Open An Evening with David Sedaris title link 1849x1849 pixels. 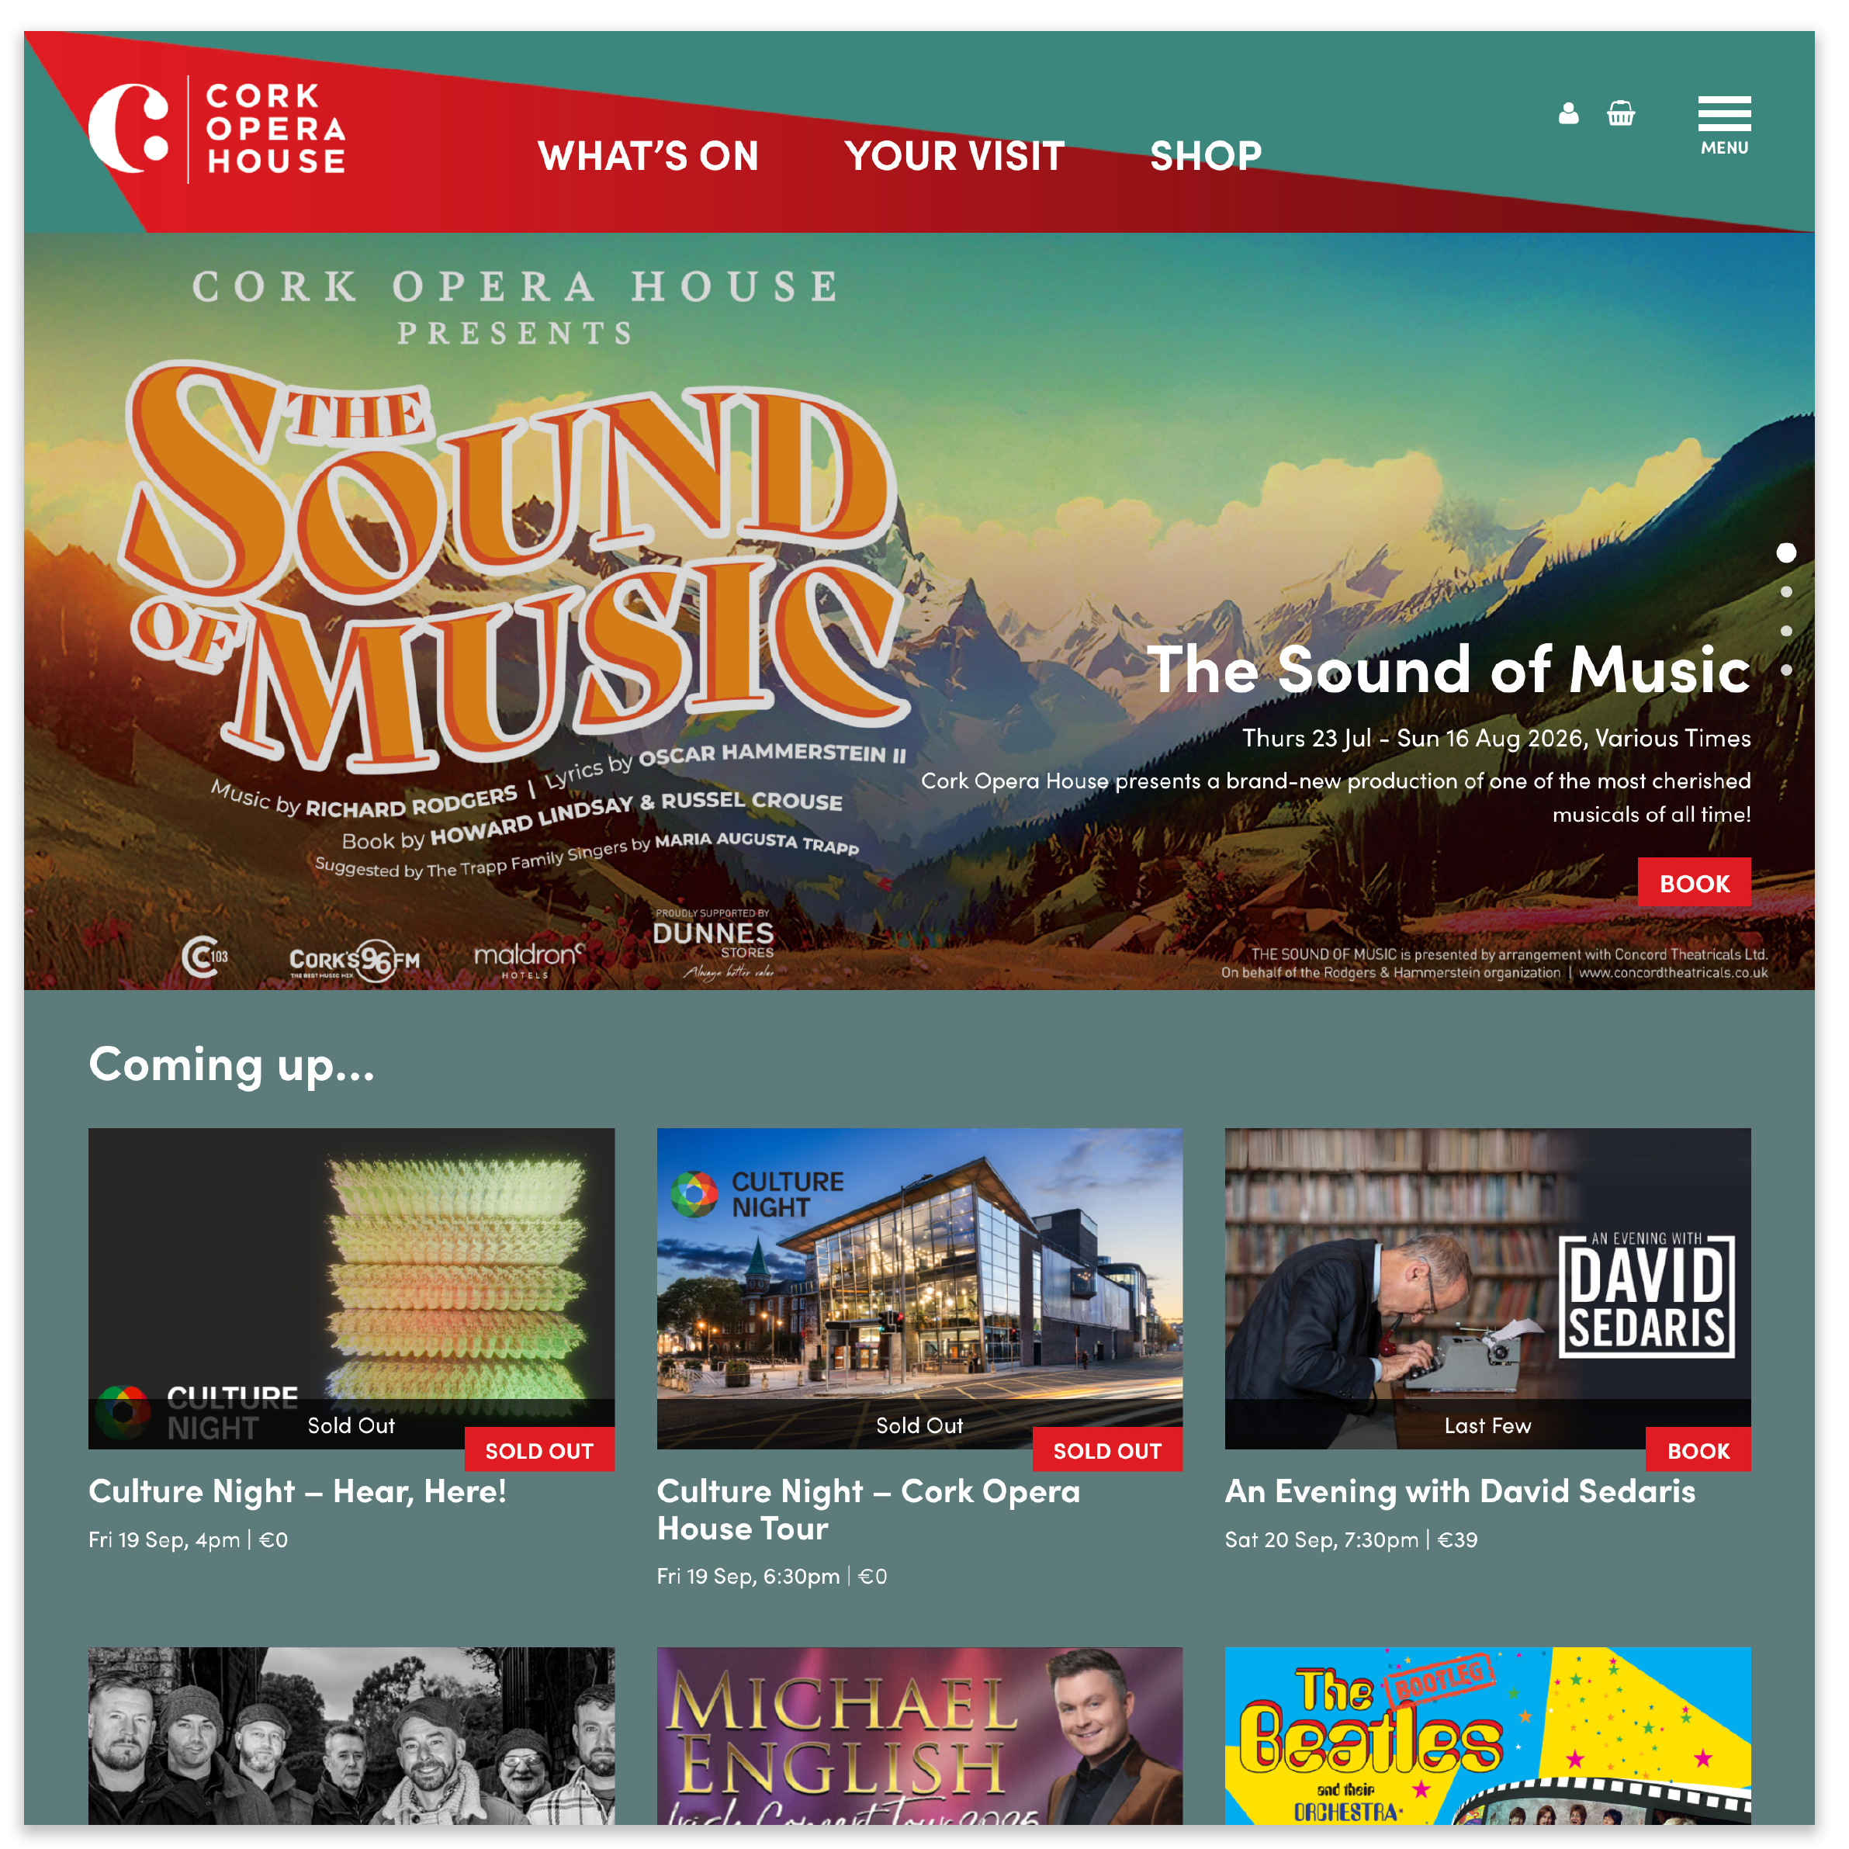click(1459, 1491)
